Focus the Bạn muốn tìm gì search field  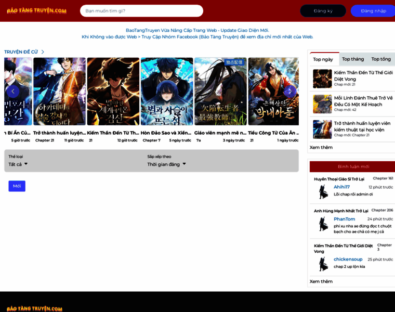141,11
